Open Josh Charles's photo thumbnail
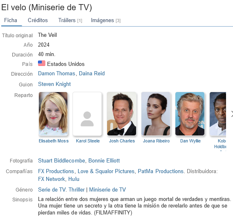 (121, 114)
